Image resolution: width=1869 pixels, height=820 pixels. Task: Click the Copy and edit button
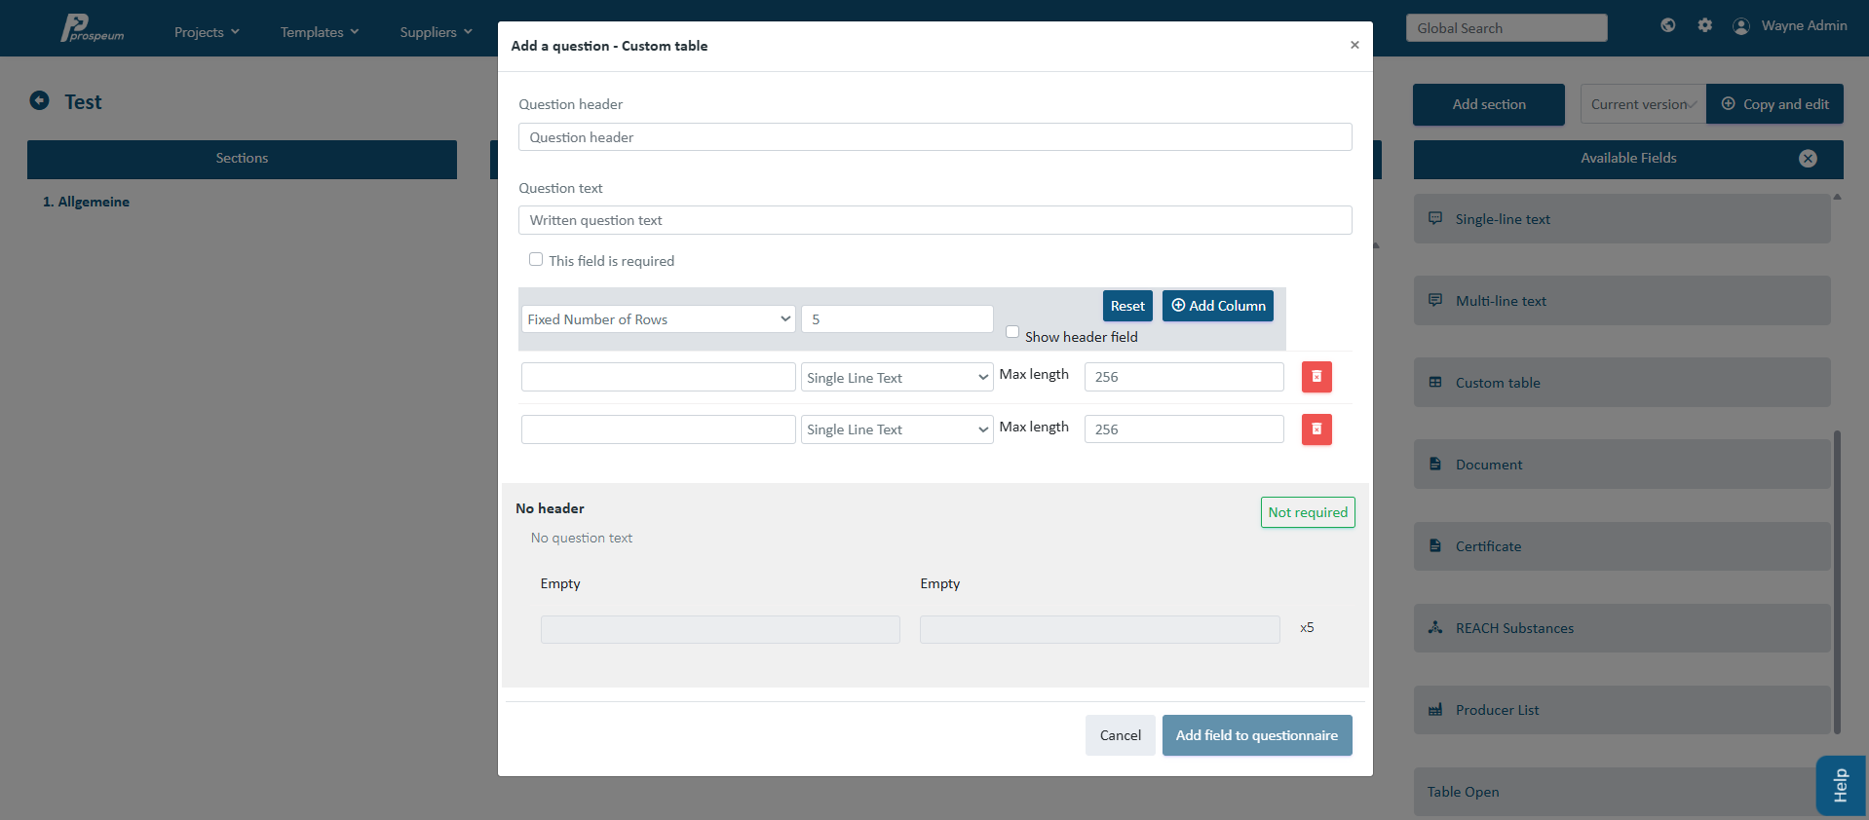tap(1774, 104)
